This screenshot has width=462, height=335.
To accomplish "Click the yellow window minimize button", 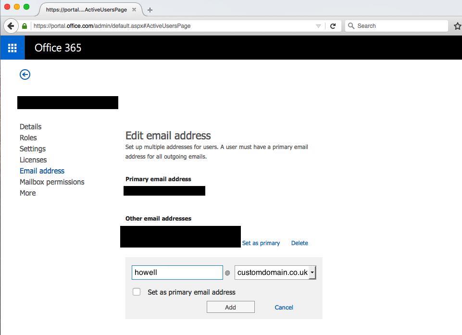I will click(x=17, y=7).
